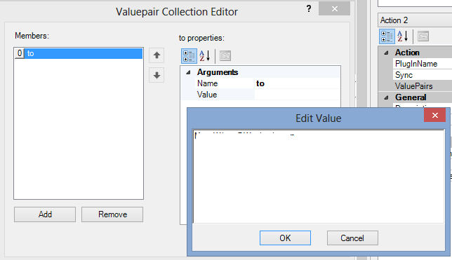The height and width of the screenshot is (260, 452).
Task: Select Sync property in Action 2
Action: pyautogui.click(x=404, y=75)
